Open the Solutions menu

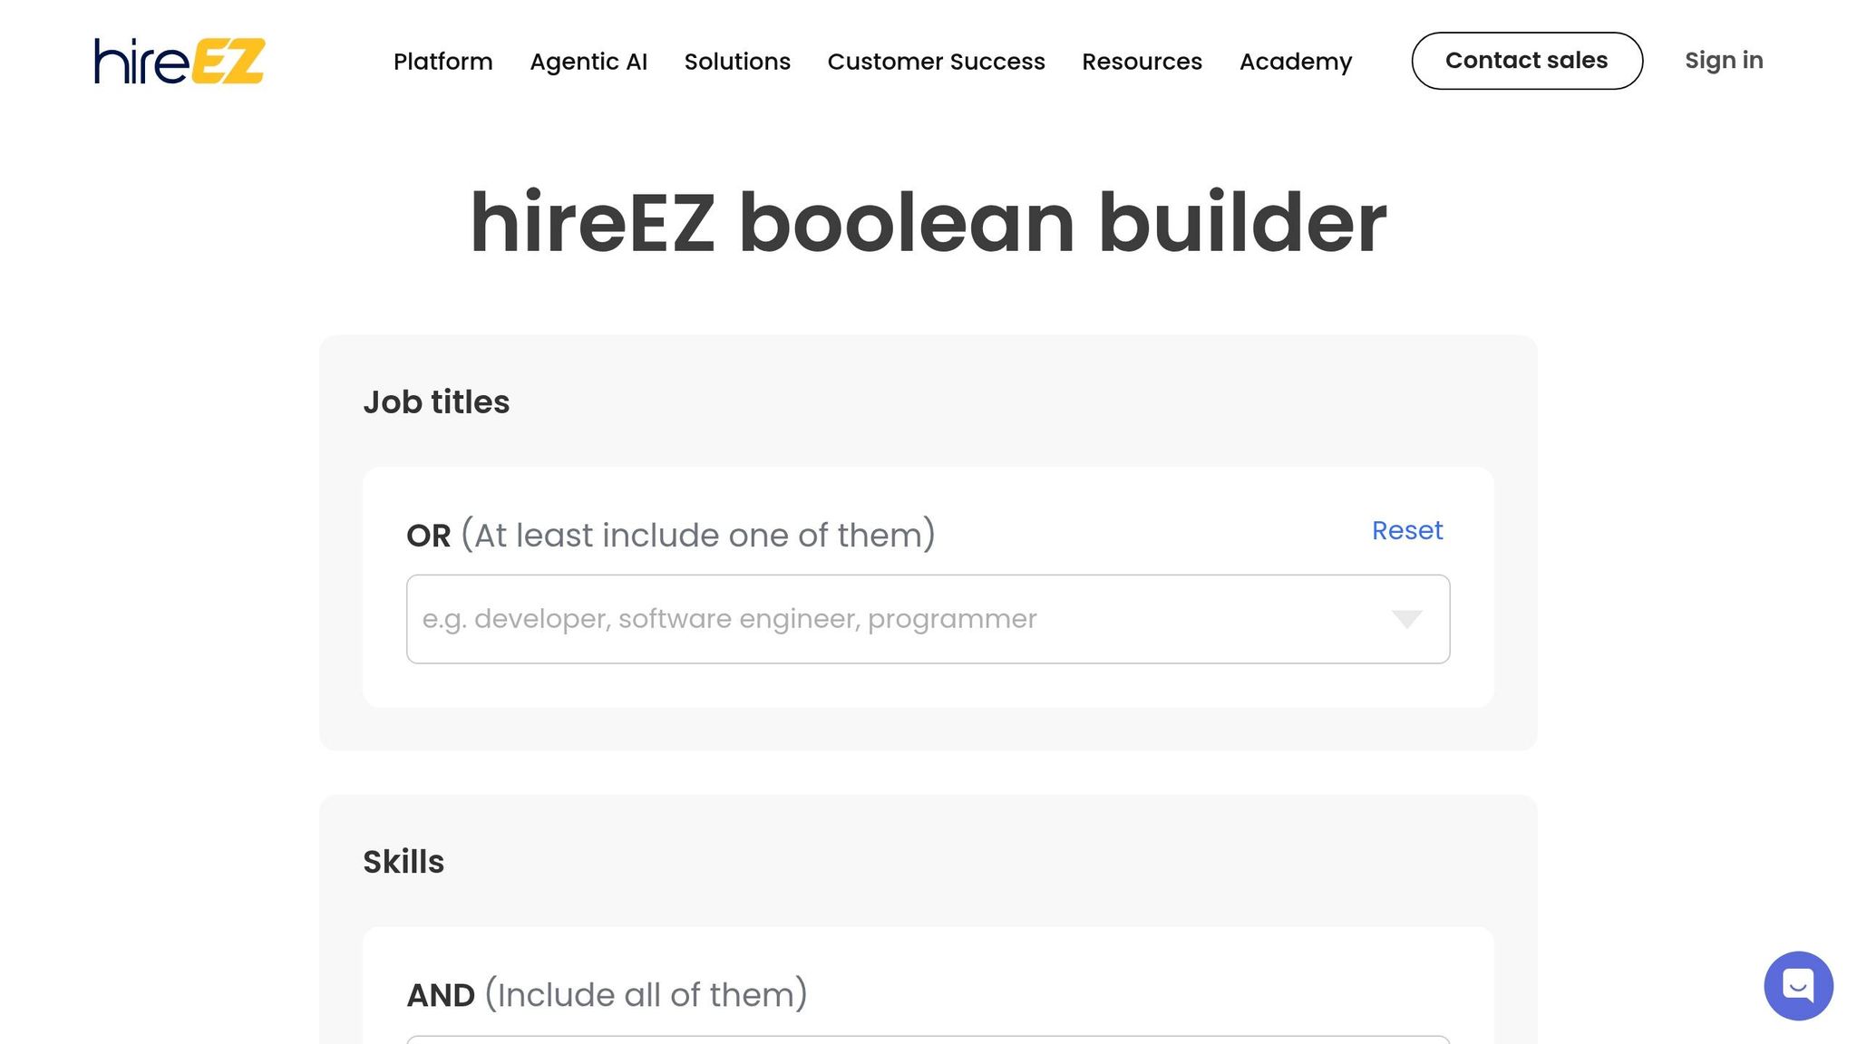coord(737,62)
